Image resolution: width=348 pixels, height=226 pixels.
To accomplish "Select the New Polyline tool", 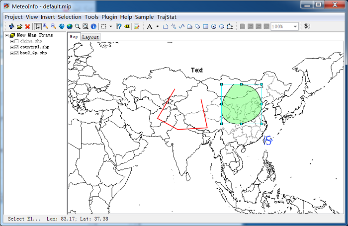I will click(x=166, y=26).
